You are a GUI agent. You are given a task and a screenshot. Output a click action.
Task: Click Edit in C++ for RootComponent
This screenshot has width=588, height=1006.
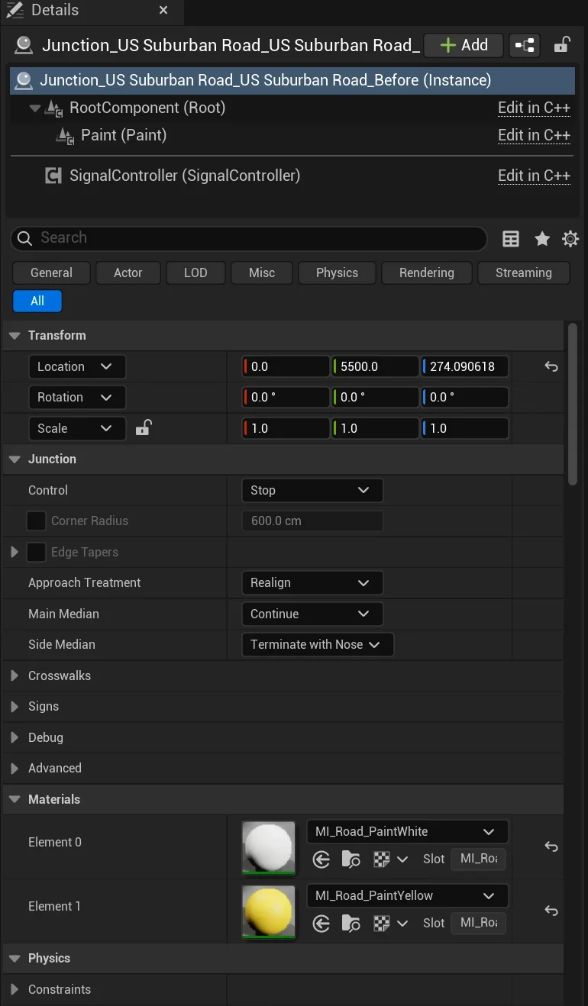(534, 108)
